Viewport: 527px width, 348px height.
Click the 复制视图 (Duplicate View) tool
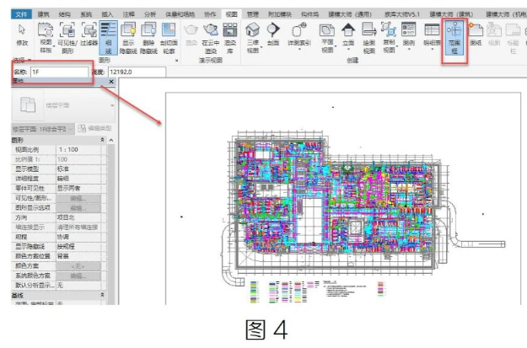coord(389,38)
